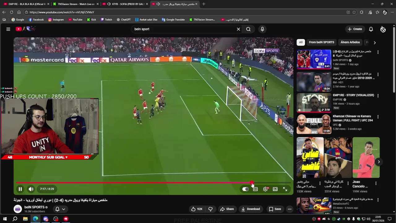Like the video with 92K likes
Viewport: 396px width, 223px height.
pyautogui.click(x=196, y=209)
